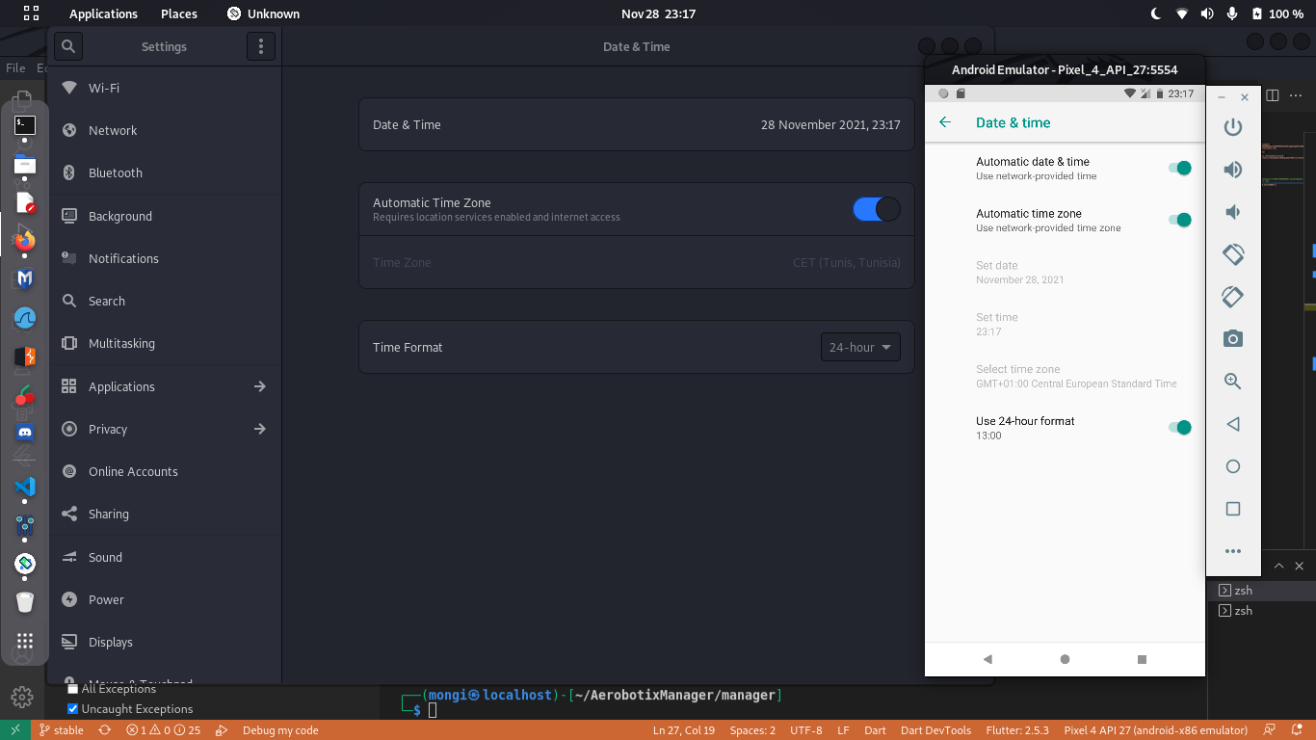
Task: Open Visual Studio Code from the dock
Action: coord(25,487)
